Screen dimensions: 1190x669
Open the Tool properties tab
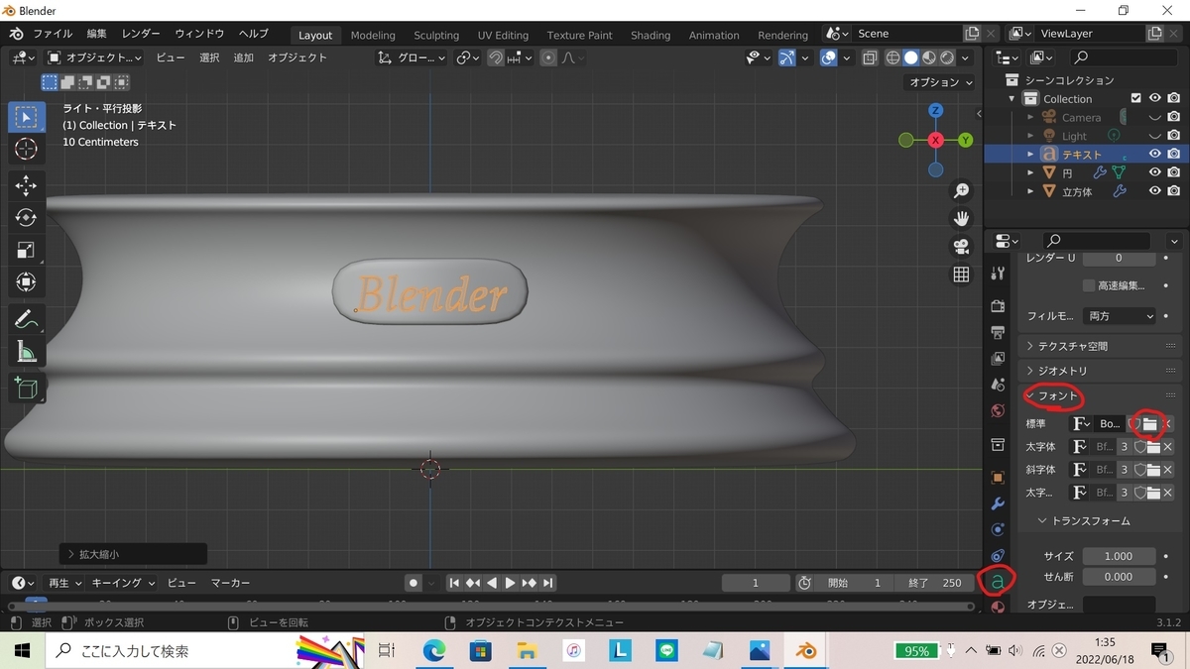(998, 274)
